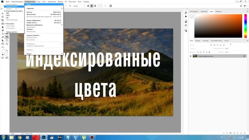This screenshot has height=140, width=249.
Task: Toggle lock transparent pixels icon
Action: [x=198, y=52]
